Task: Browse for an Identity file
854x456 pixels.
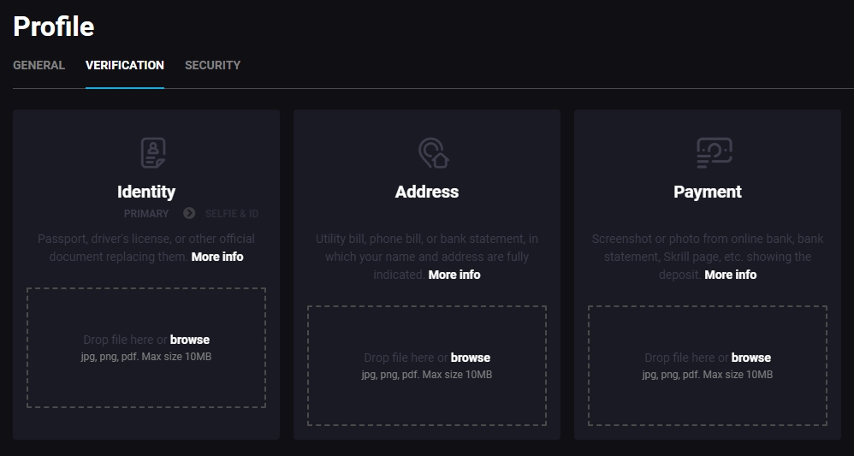Action: pos(190,340)
